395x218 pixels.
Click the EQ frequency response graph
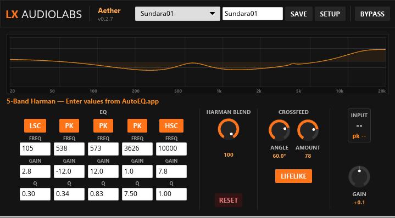(198, 64)
